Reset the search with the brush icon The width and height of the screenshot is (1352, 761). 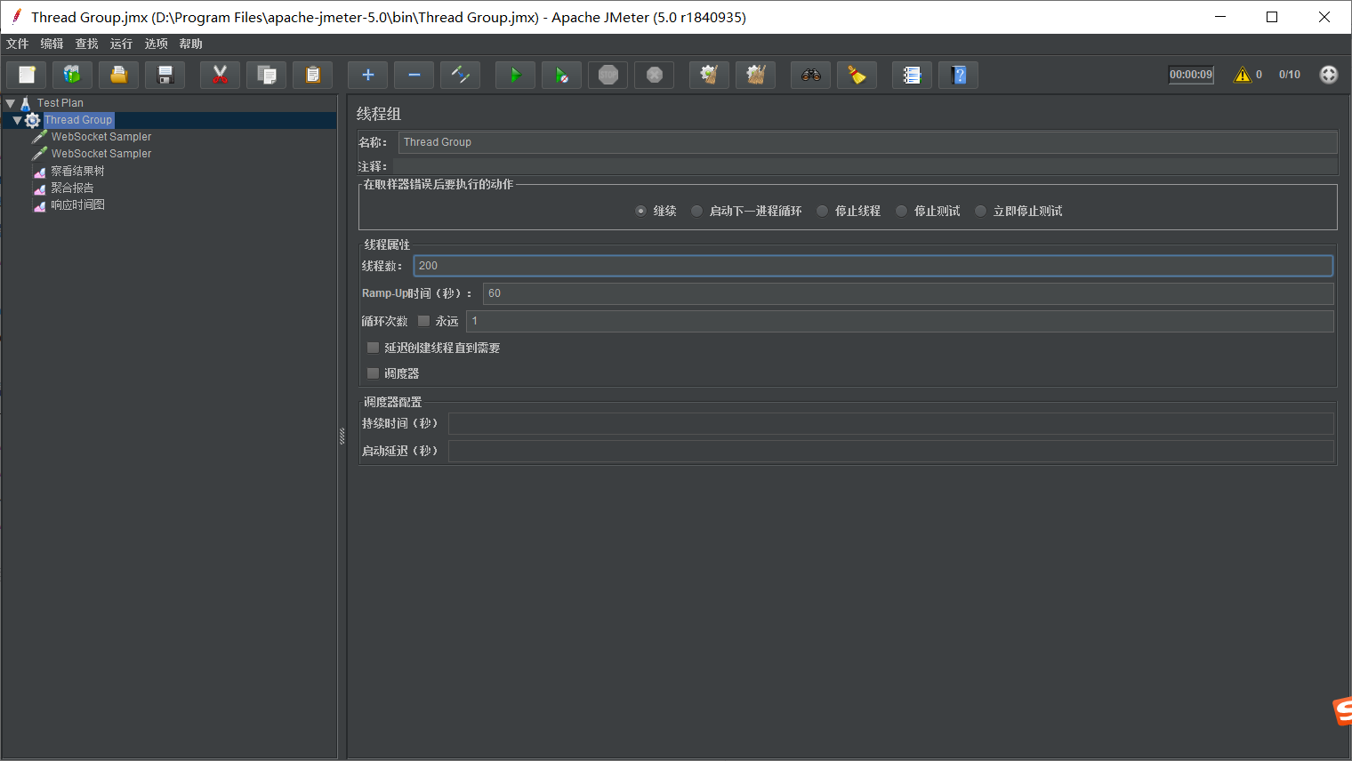click(x=857, y=75)
